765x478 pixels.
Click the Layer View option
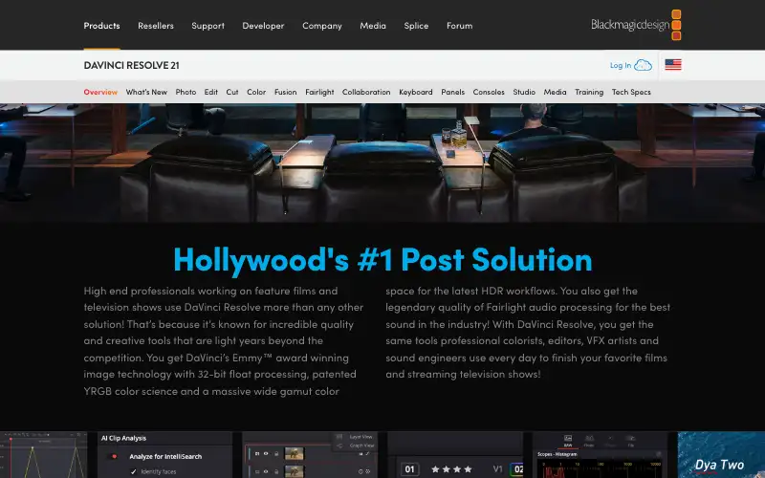tap(356, 437)
